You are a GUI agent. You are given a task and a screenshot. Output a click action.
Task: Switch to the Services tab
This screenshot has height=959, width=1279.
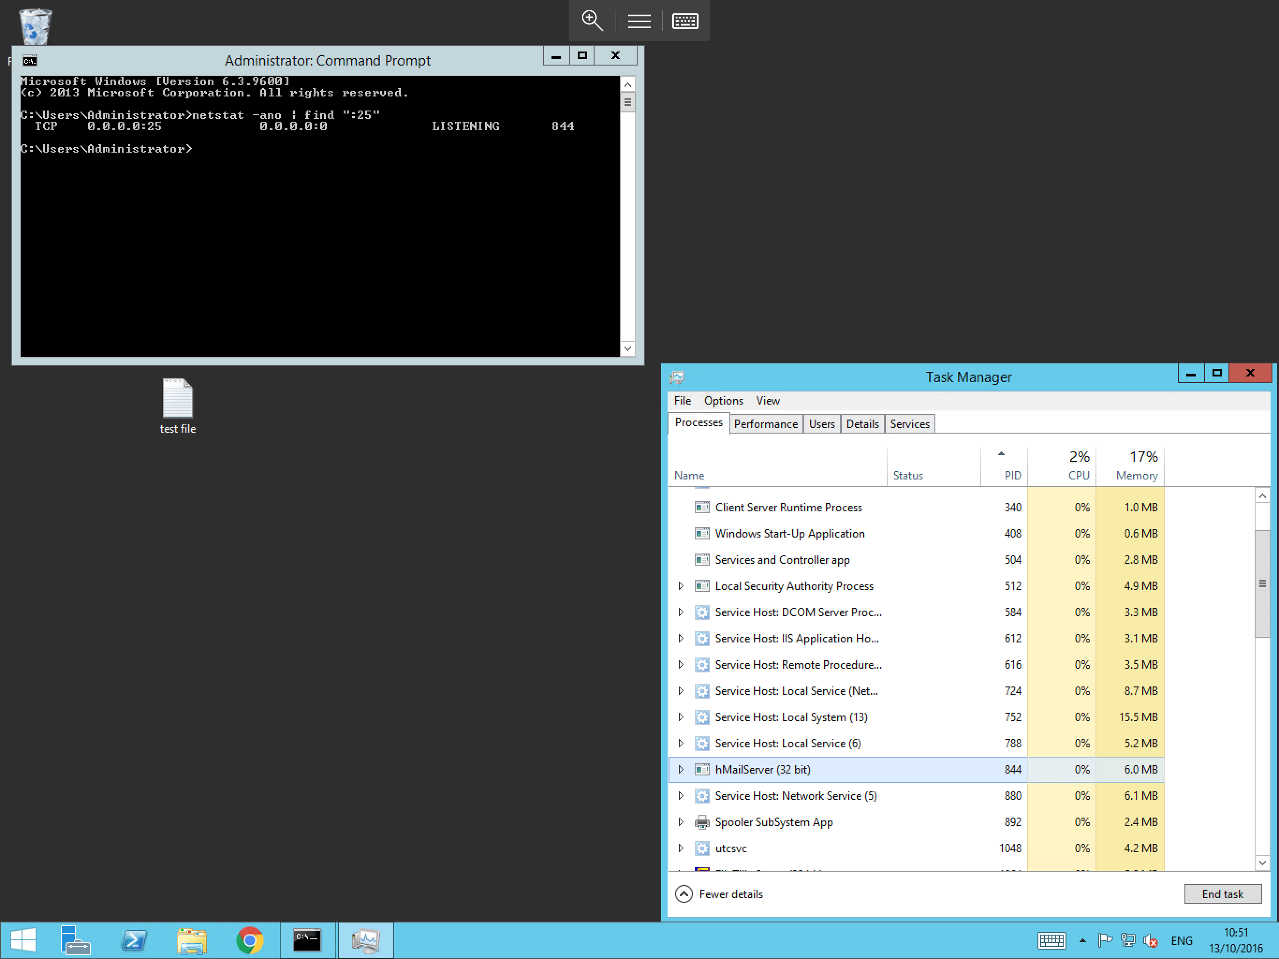point(910,423)
